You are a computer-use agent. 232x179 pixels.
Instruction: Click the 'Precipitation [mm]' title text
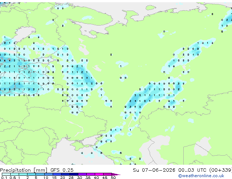tap(24, 170)
